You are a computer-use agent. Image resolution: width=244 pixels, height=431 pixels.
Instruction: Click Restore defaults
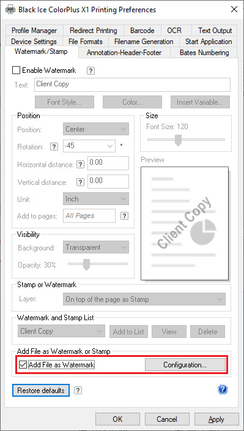click(41, 391)
